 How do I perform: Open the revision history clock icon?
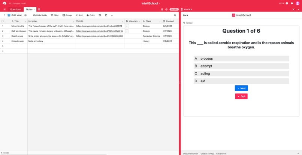166,9
